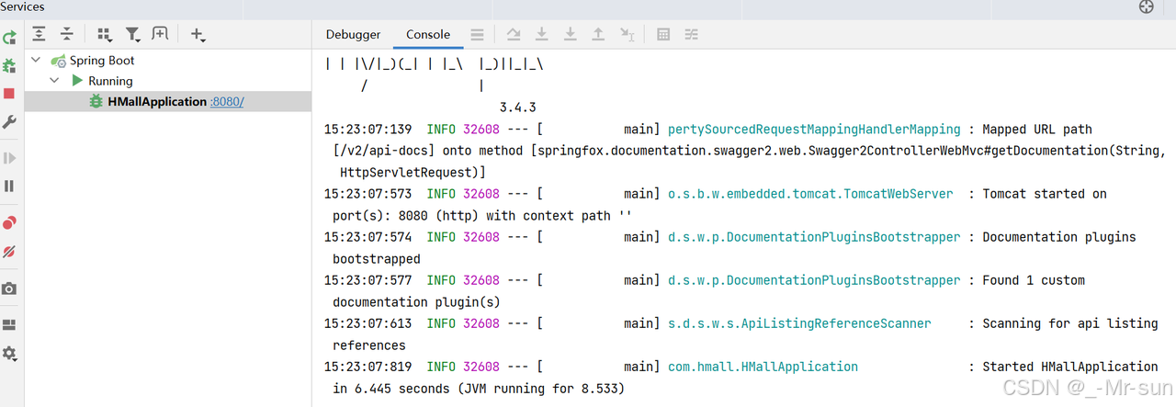Image resolution: width=1176 pixels, height=407 pixels.
Task: Click the Open in New Tab icon
Action: pos(160,34)
